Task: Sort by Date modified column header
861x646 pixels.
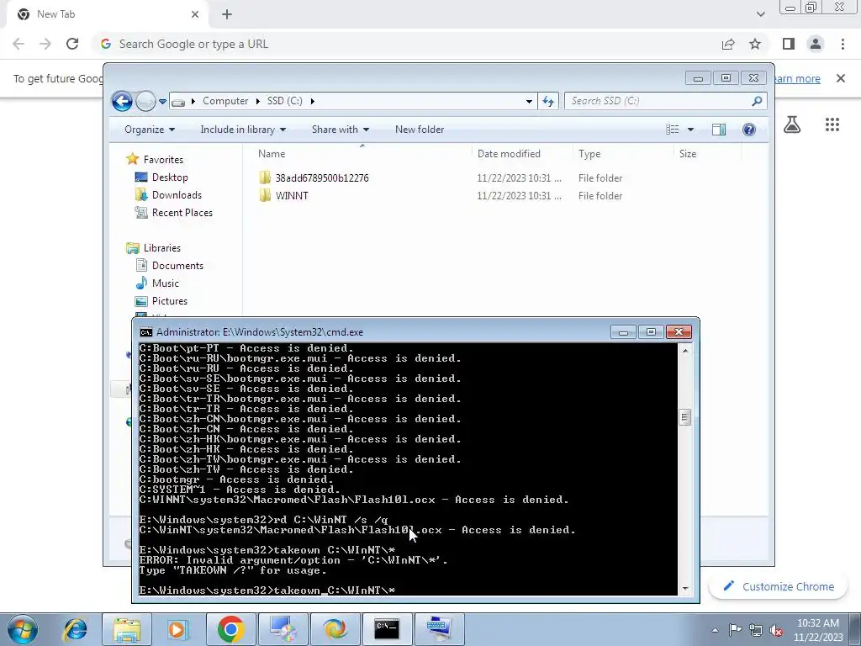Action: coord(521,154)
